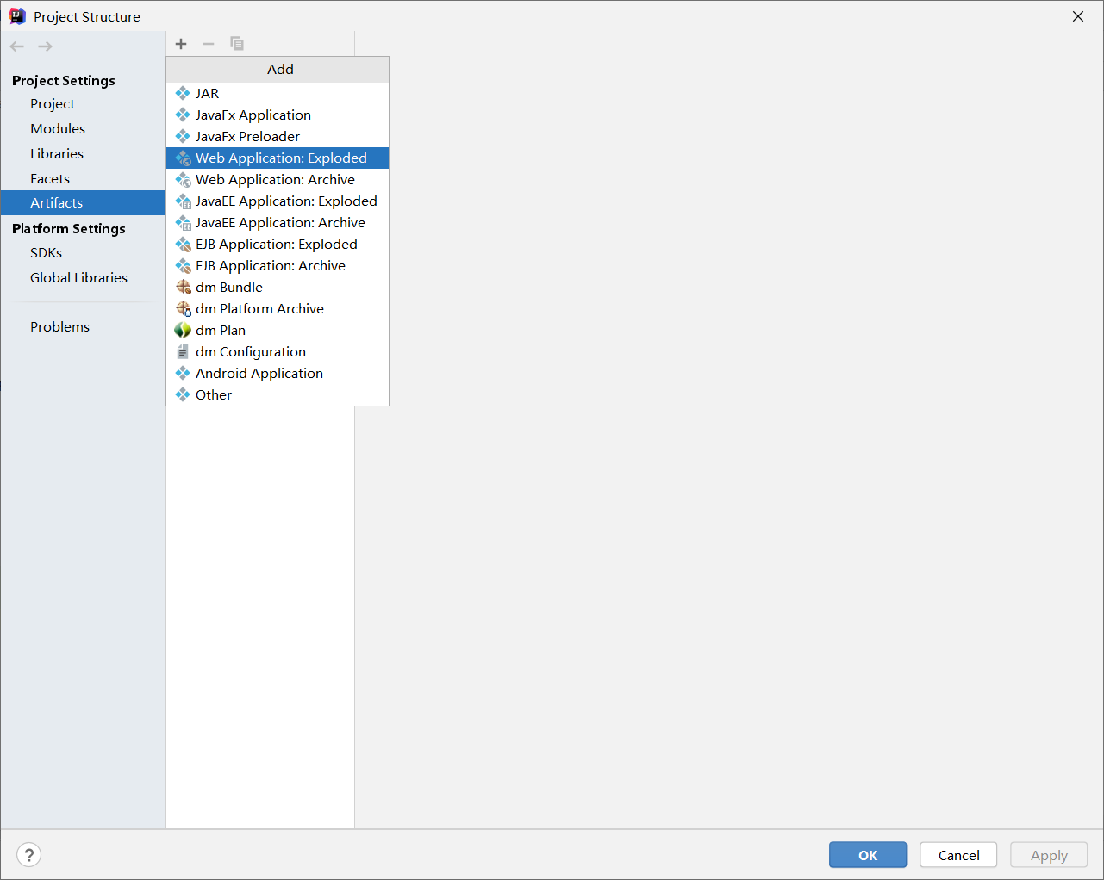Click the icon beside JAR

[x=183, y=93]
